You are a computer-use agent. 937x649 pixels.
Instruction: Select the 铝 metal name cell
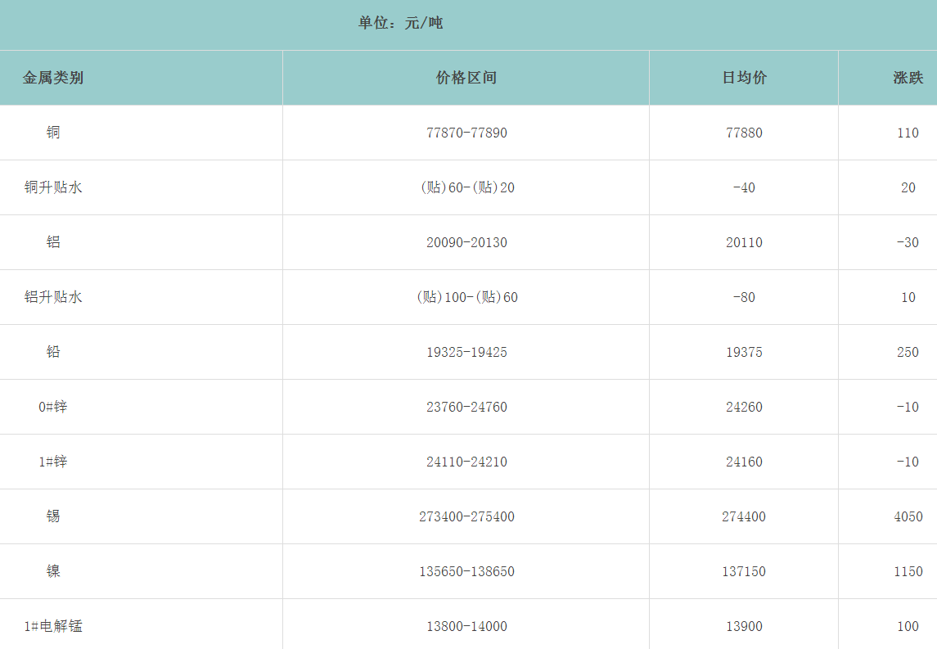click(x=53, y=242)
